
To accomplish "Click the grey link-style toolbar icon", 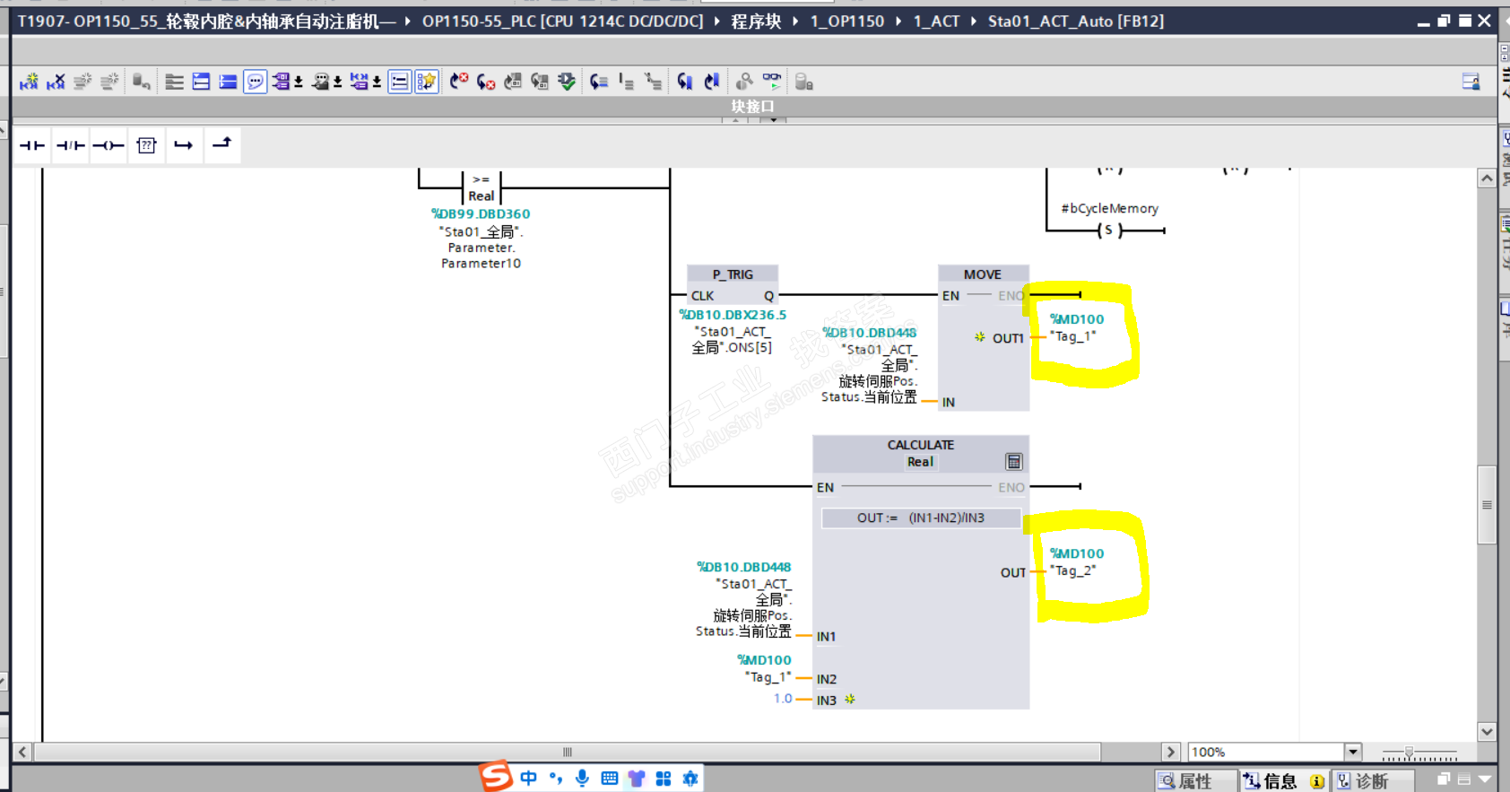I will (x=744, y=82).
